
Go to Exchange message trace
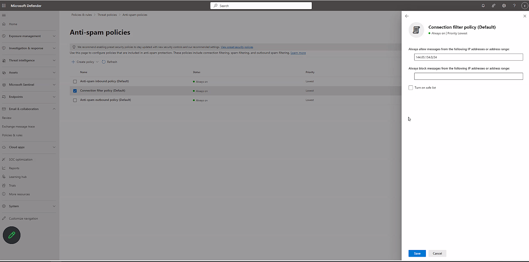18,126
